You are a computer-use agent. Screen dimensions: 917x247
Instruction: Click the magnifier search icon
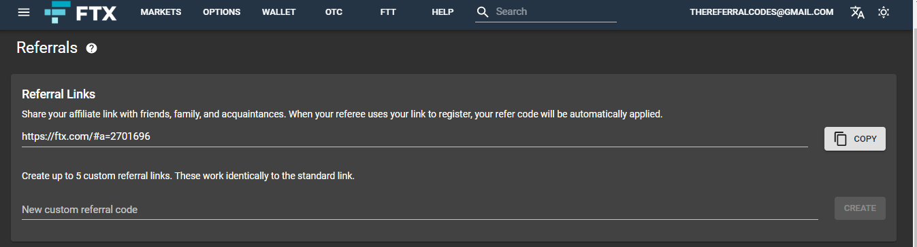click(x=483, y=12)
